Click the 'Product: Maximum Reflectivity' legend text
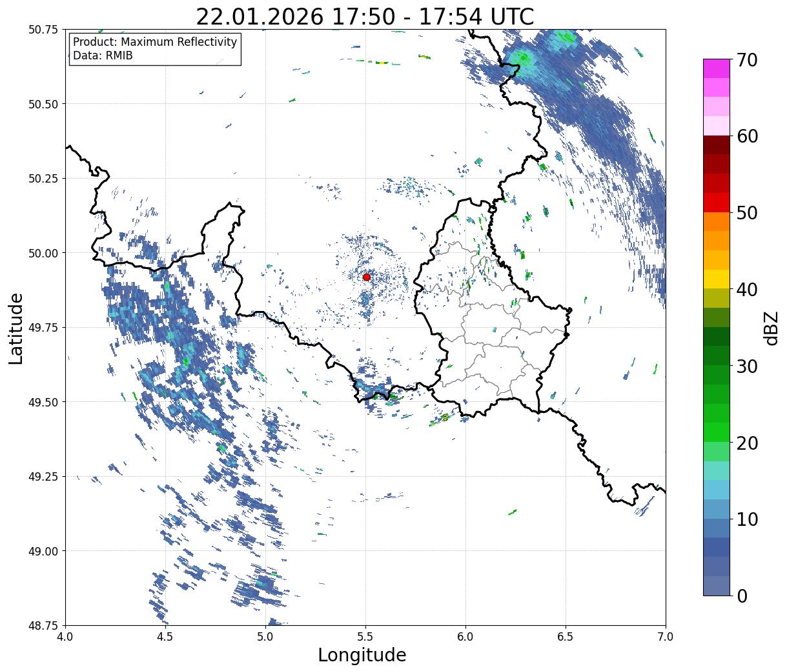The height and width of the screenshot is (671, 787). click(155, 42)
